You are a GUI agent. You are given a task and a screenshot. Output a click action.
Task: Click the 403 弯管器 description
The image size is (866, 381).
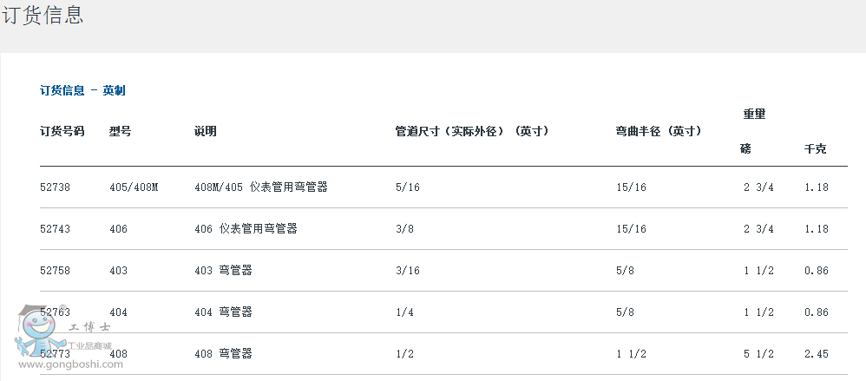(x=223, y=270)
